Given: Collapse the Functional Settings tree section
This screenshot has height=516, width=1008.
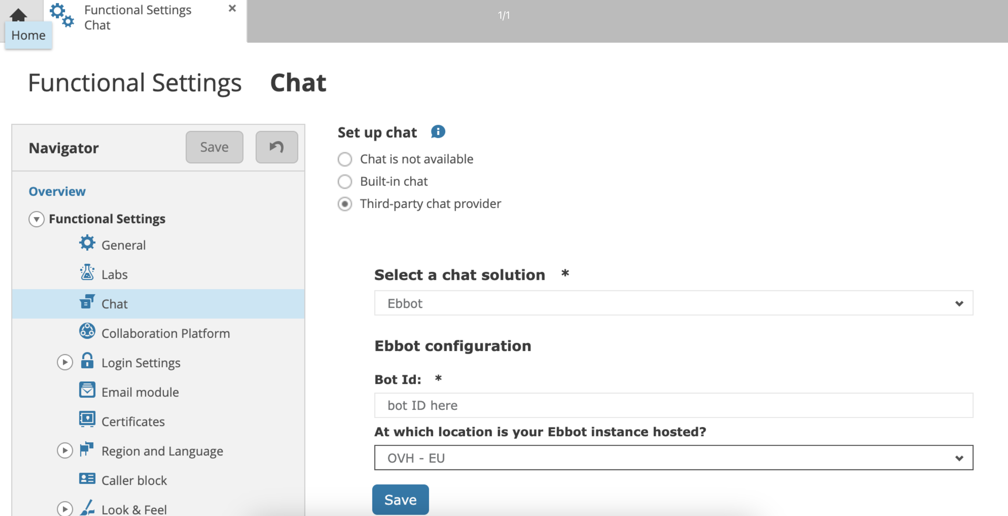Looking at the screenshot, I should pos(36,219).
